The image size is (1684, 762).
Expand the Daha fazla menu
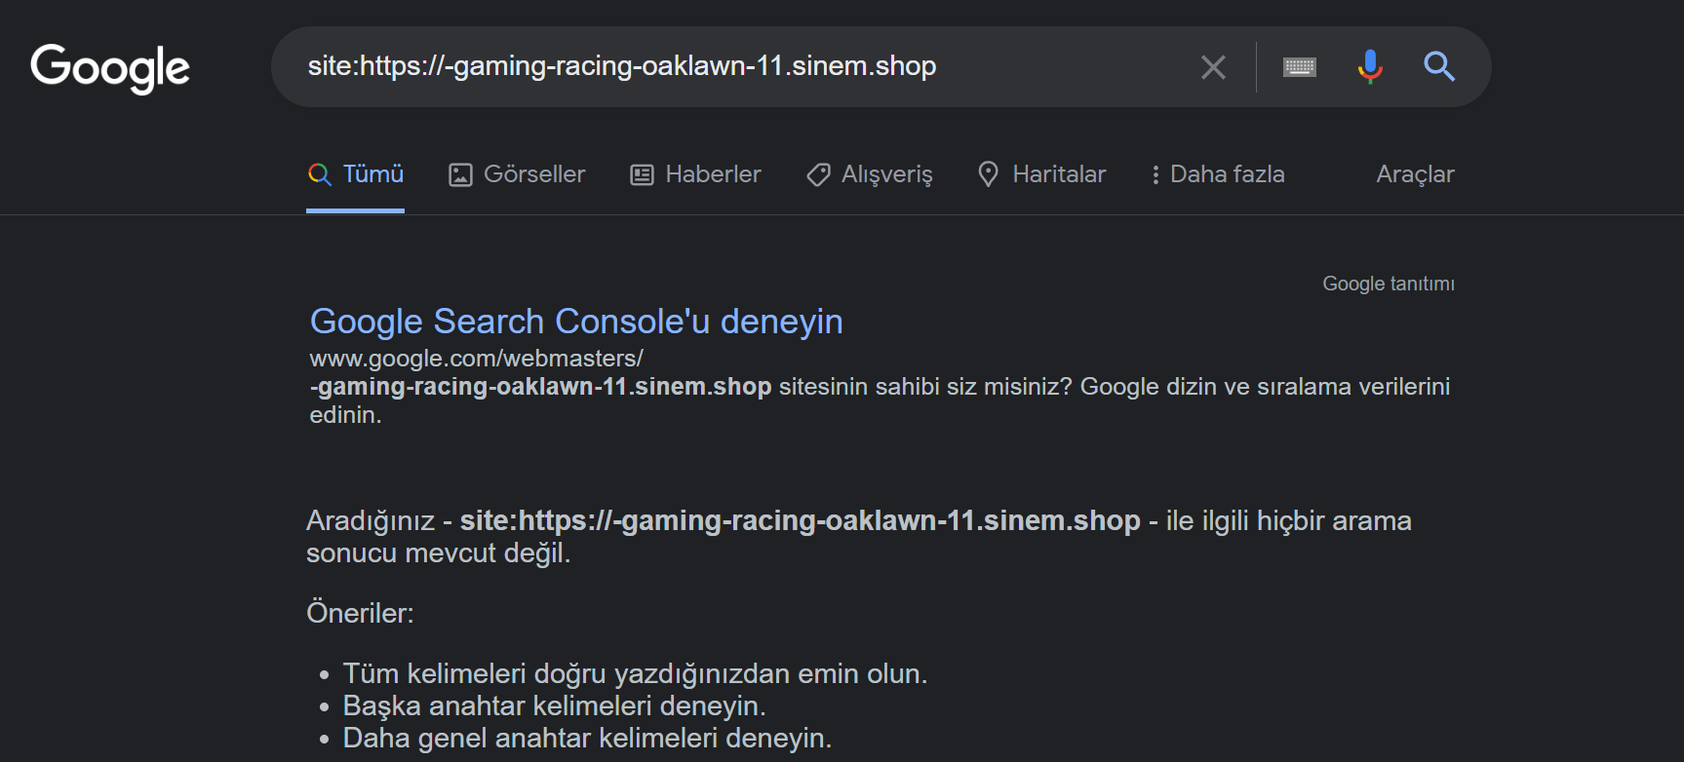pos(1218,174)
